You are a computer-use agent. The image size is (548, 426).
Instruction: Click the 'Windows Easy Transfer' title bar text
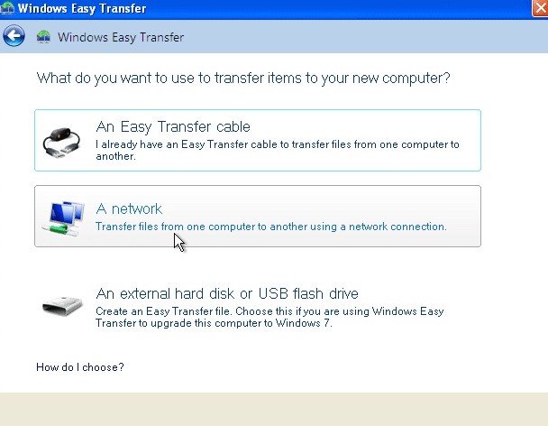click(x=82, y=8)
